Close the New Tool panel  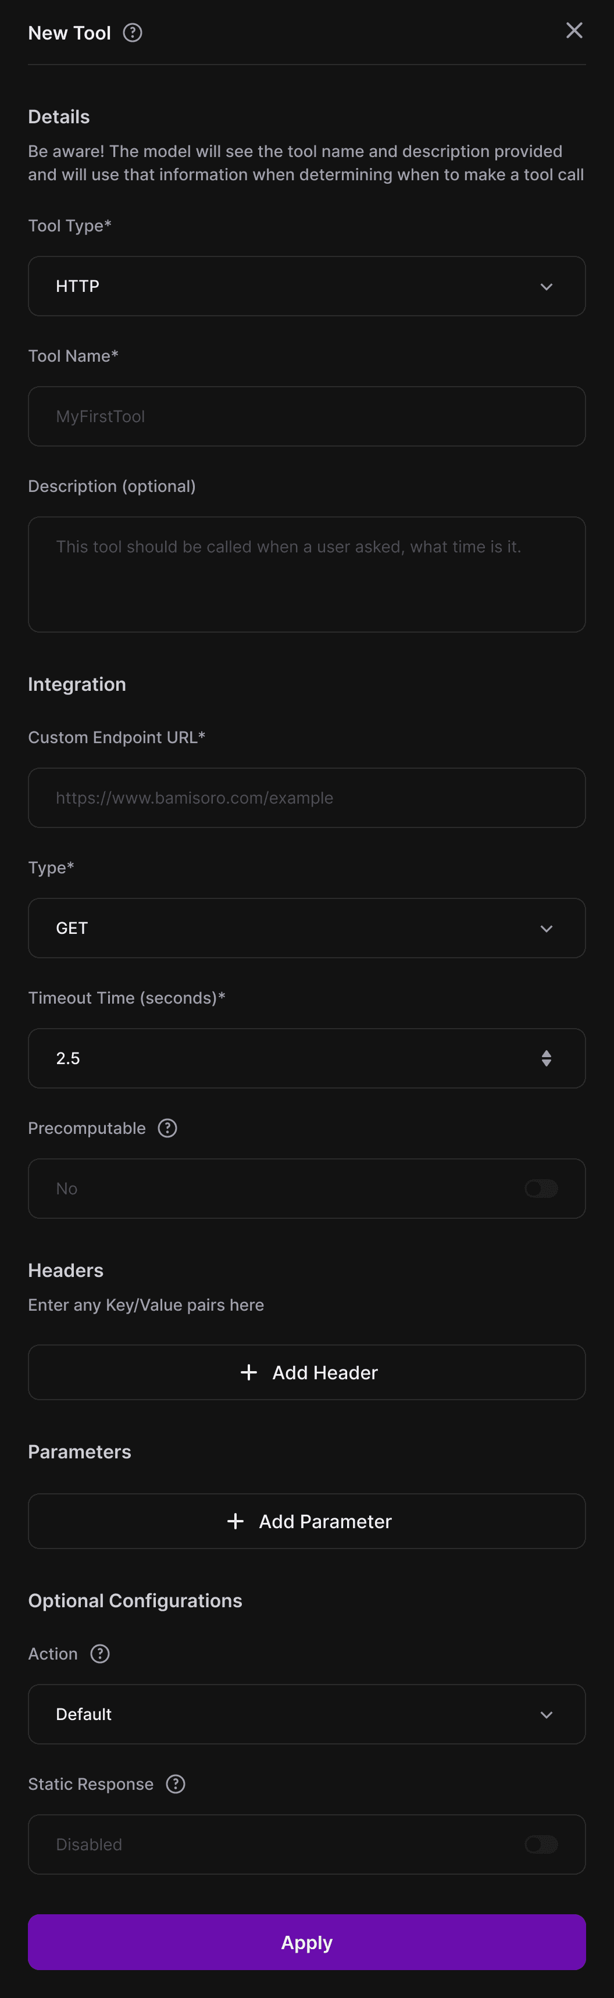click(574, 30)
